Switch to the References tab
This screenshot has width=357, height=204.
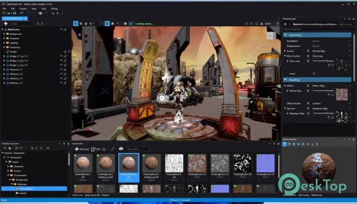coord(317,195)
